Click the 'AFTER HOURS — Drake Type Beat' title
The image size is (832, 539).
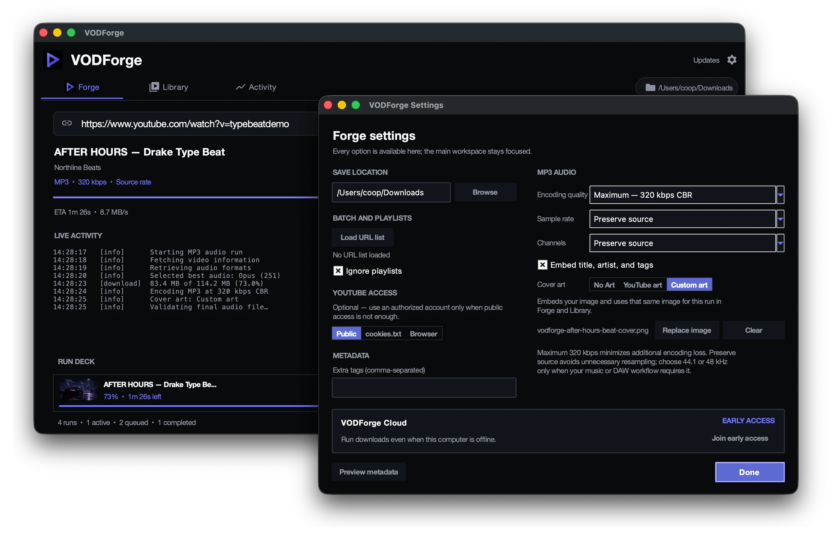[x=140, y=152]
